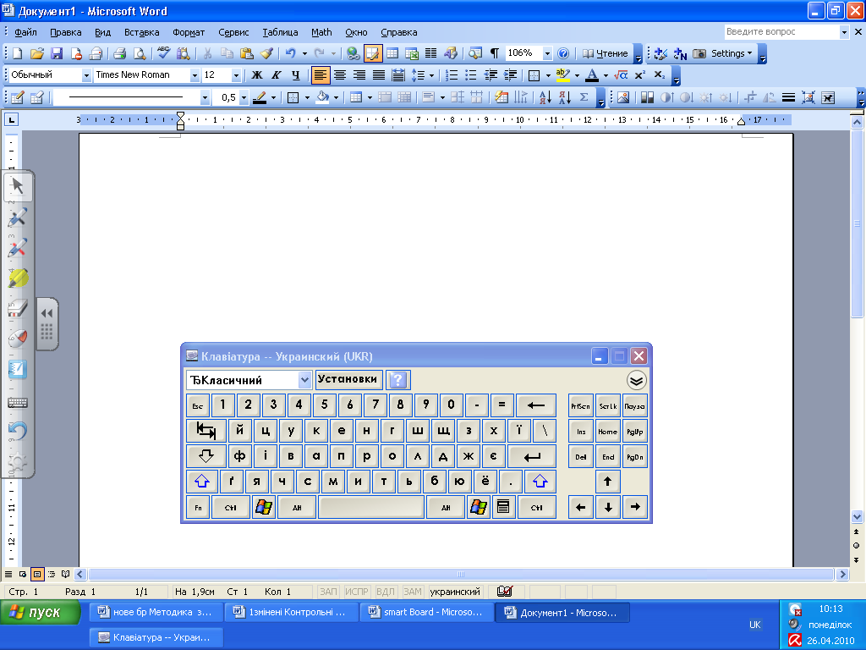Open the Math menu
The image size is (866, 650).
pos(321,32)
